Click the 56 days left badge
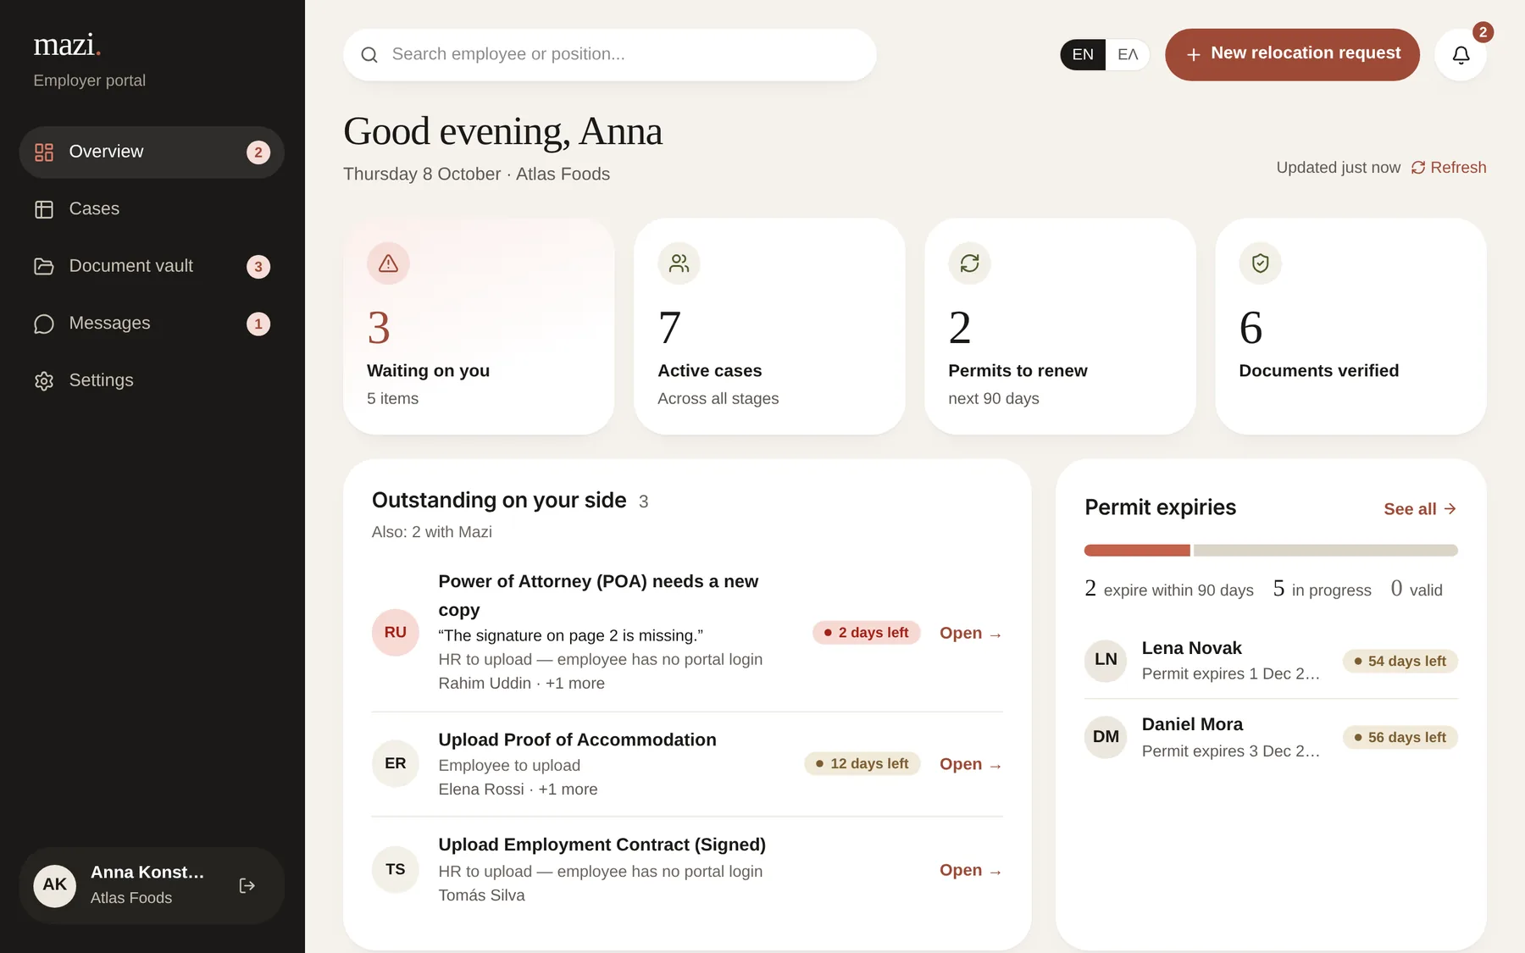 click(x=1400, y=738)
